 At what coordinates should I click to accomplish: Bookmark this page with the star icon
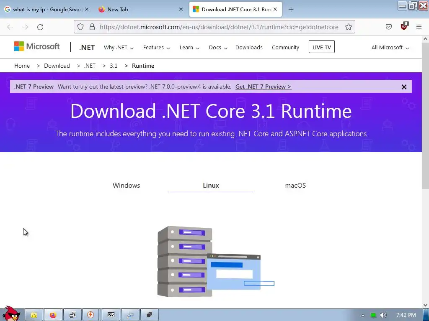click(x=348, y=27)
